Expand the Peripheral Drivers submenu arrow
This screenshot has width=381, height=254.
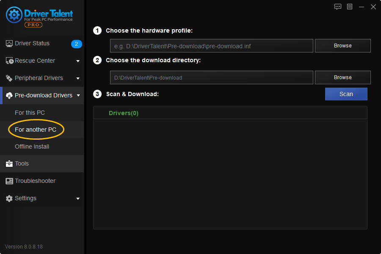tap(78, 78)
